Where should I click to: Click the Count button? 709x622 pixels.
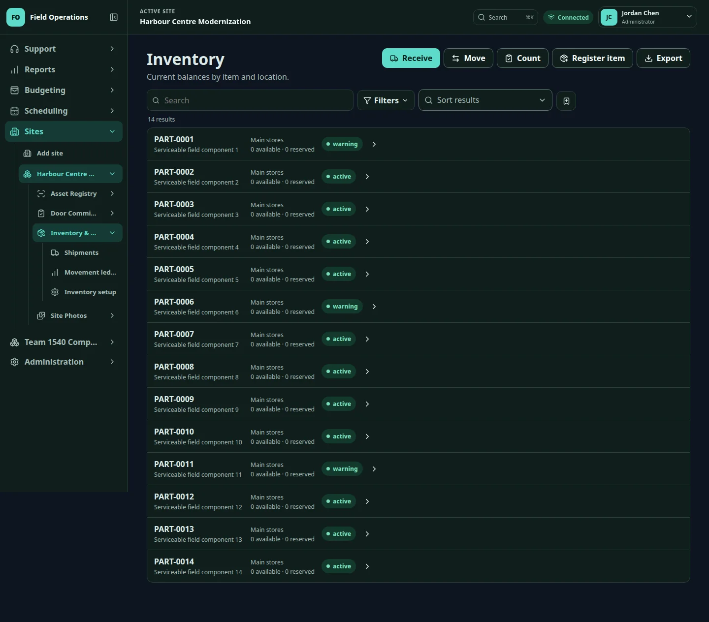(522, 58)
